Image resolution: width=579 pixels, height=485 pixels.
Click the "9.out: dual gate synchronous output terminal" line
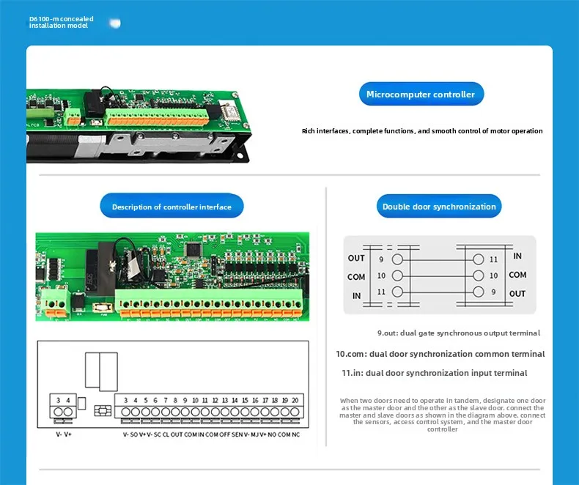click(459, 333)
